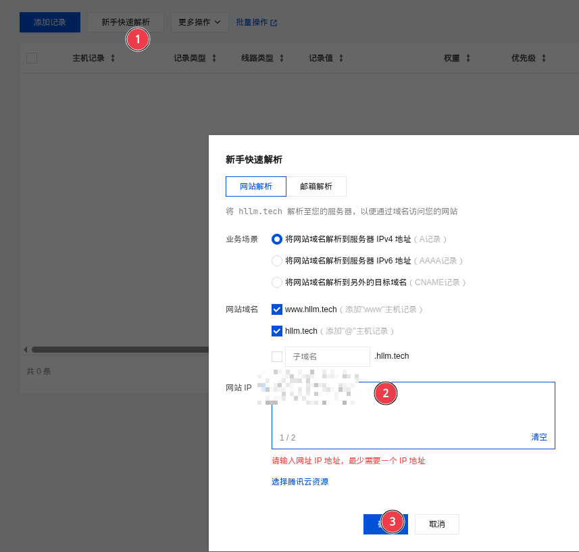Sort by 权重 column sort icon

468,58
